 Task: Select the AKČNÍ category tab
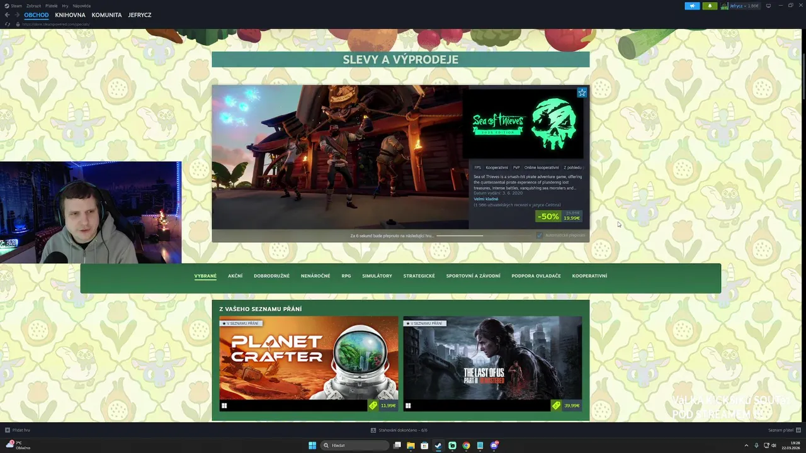tap(235, 276)
